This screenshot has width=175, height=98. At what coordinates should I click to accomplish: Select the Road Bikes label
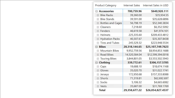107,55
